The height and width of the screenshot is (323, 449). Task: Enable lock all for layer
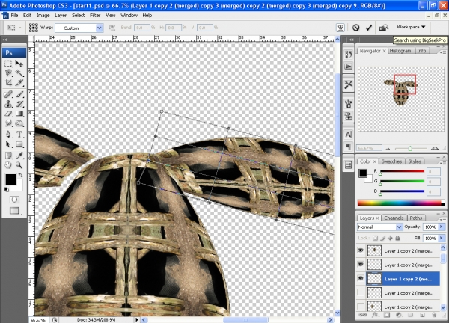[397, 238]
